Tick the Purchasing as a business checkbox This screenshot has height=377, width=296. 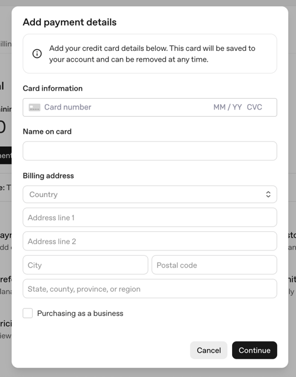[x=28, y=313]
